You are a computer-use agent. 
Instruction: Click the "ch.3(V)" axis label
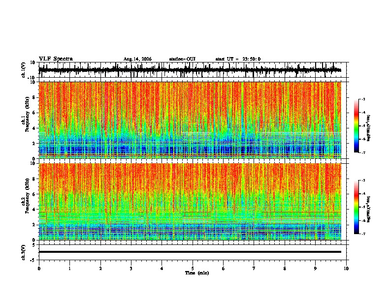[x=24, y=252]
